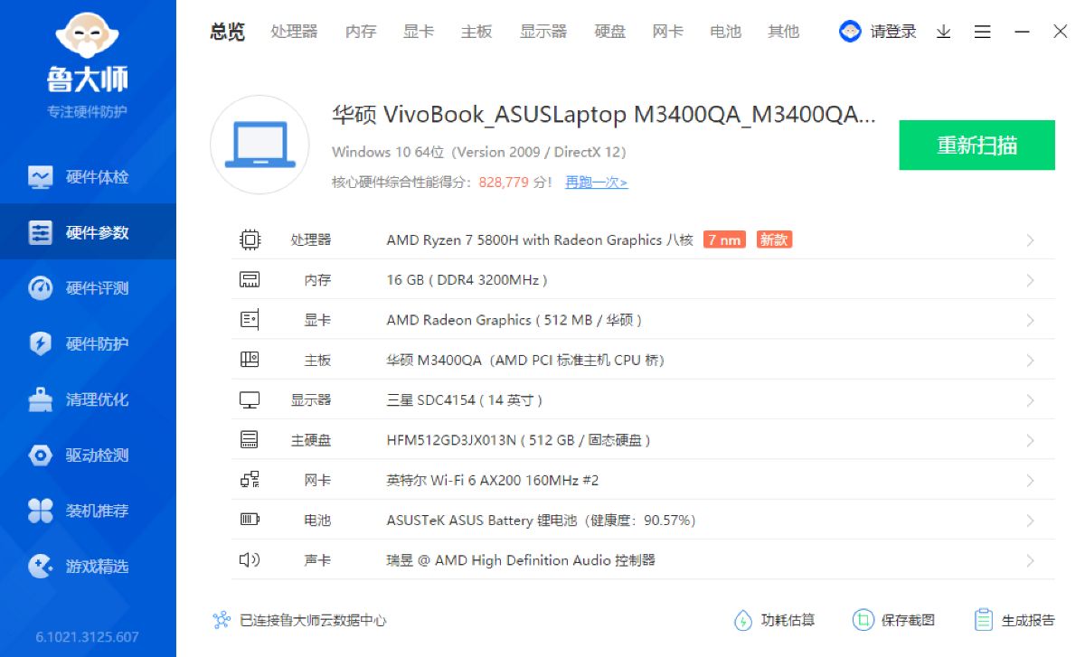Click the blue laptop device icon

(260, 145)
